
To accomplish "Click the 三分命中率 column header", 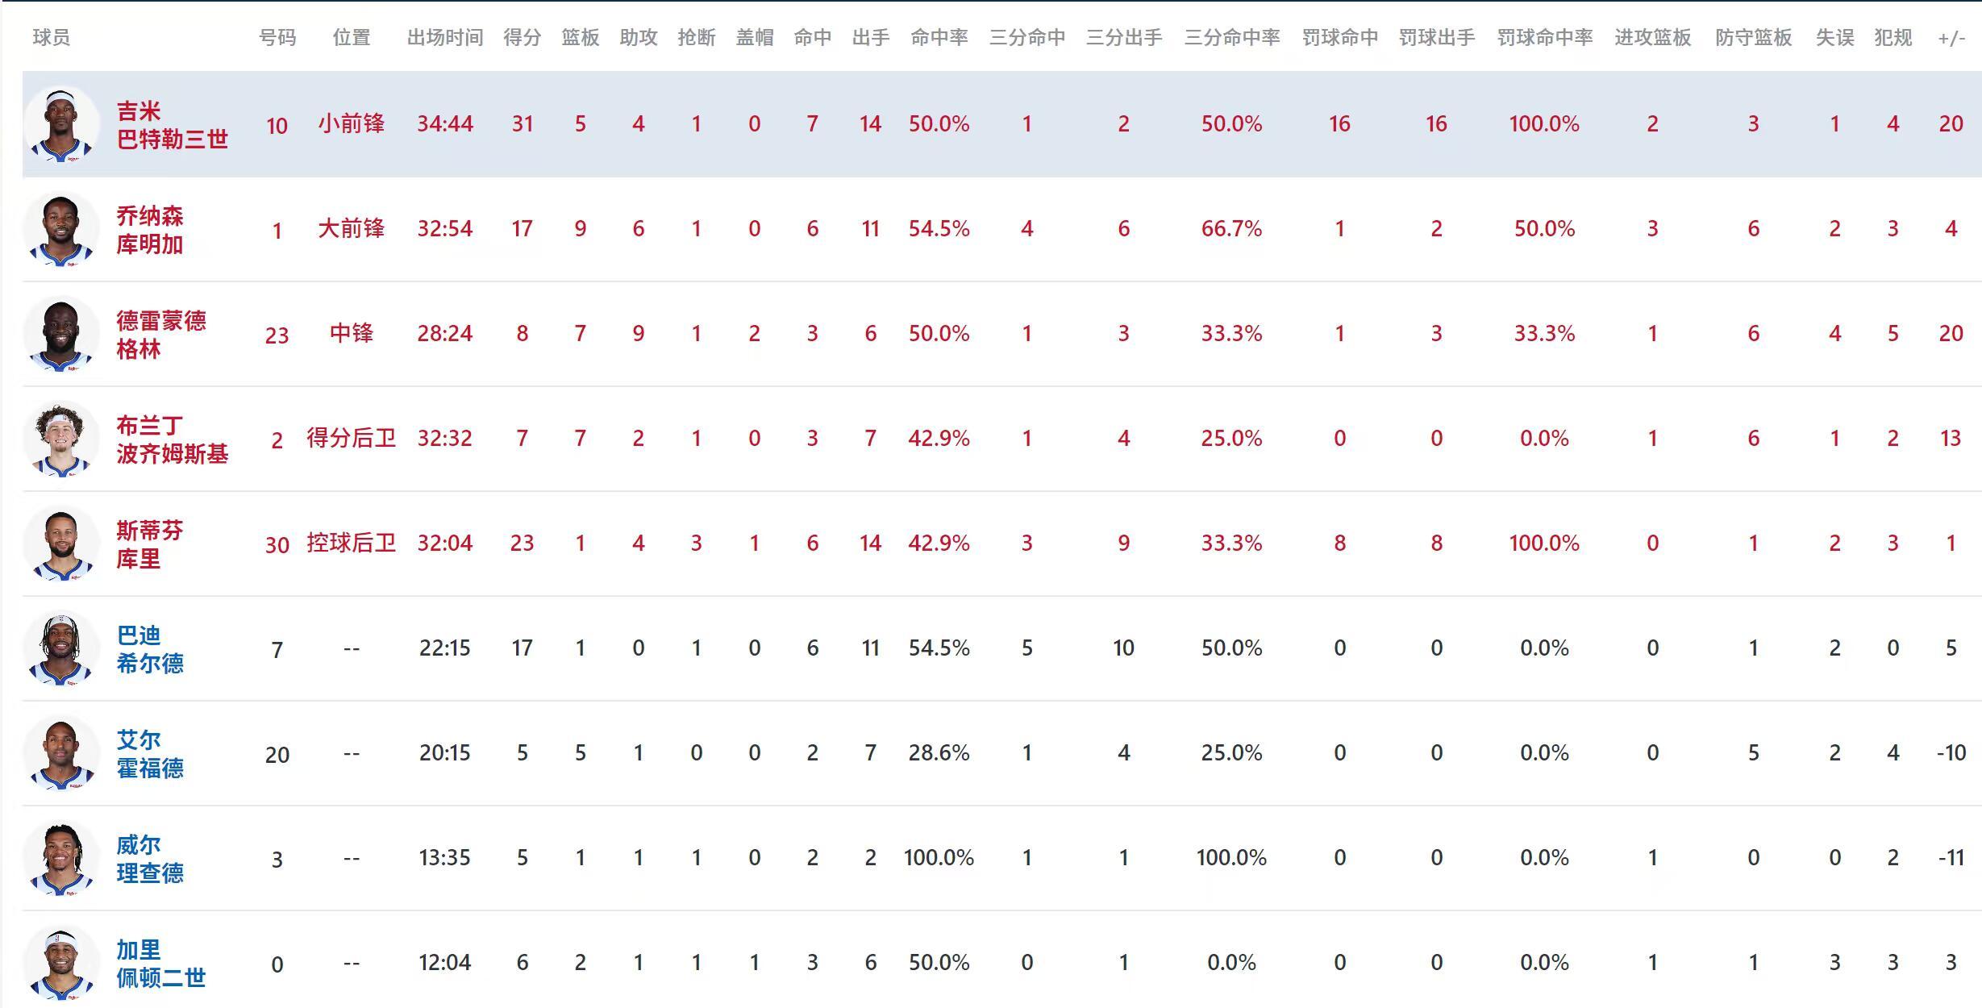I will pos(1231,38).
